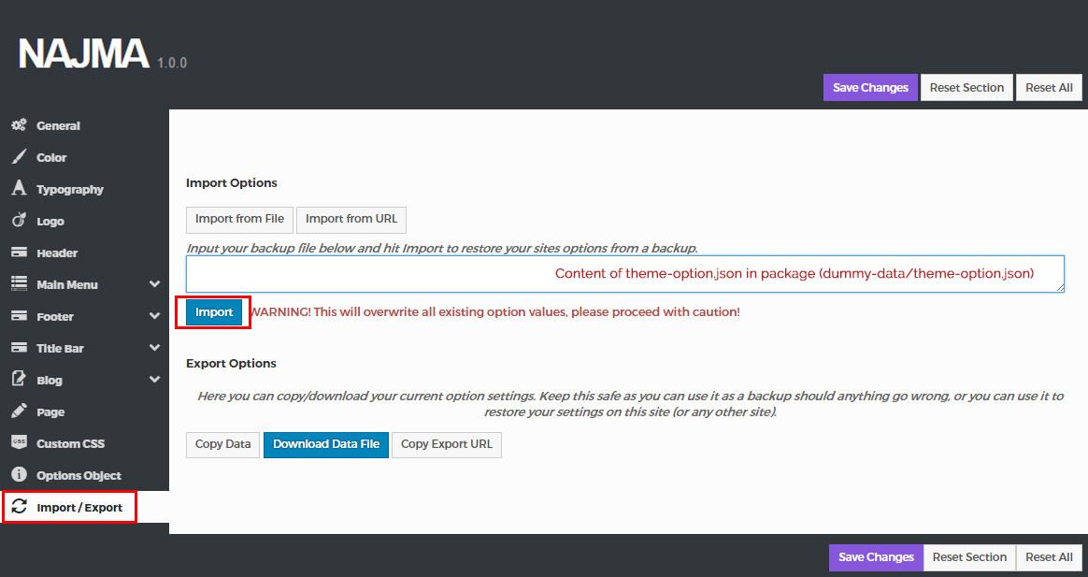Select the Color paintbrush icon

coord(19,157)
